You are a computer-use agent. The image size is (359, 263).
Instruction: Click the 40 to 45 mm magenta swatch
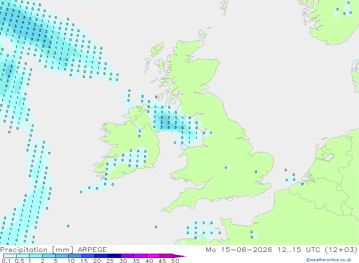(153, 256)
